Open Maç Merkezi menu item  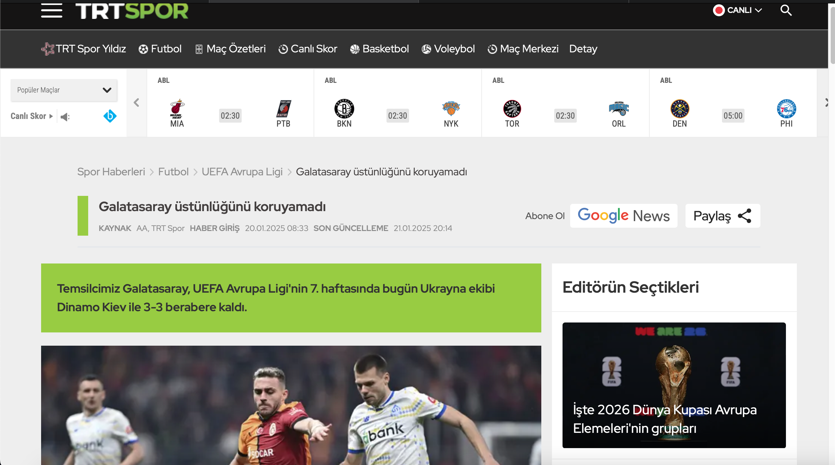pyautogui.click(x=523, y=49)
